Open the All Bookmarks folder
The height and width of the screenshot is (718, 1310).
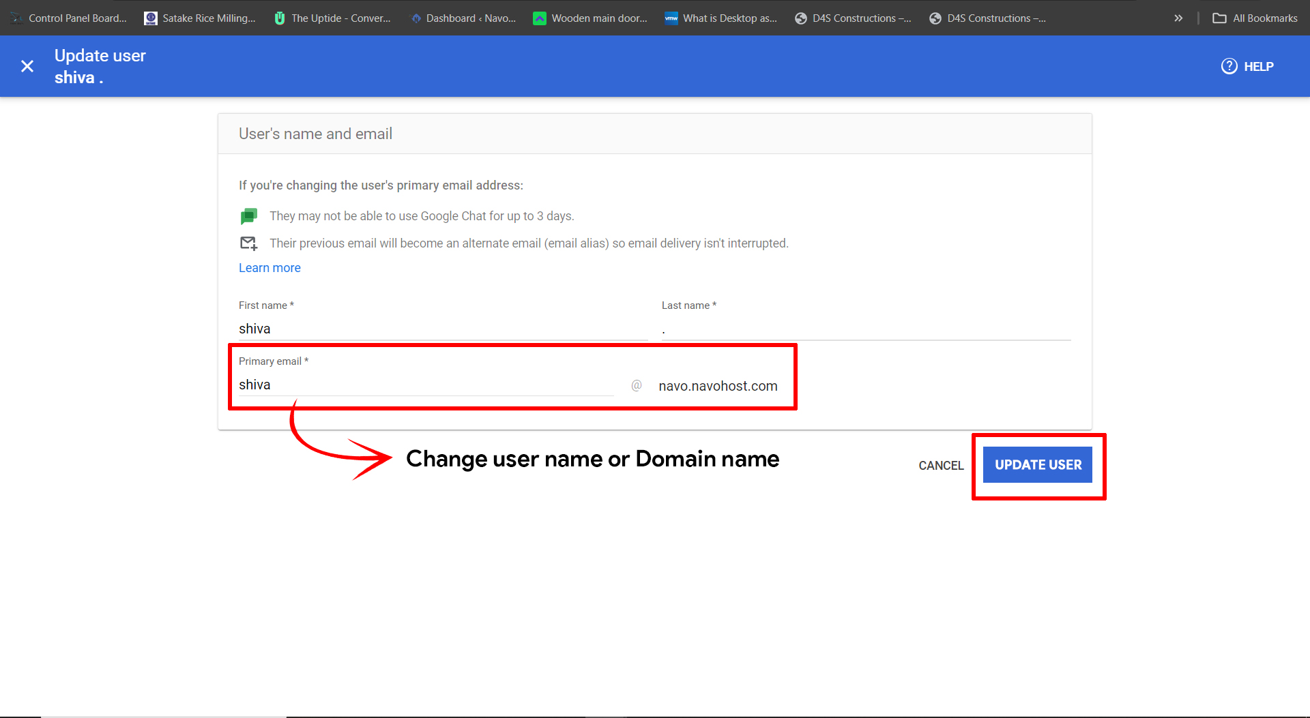(1255, 18)
